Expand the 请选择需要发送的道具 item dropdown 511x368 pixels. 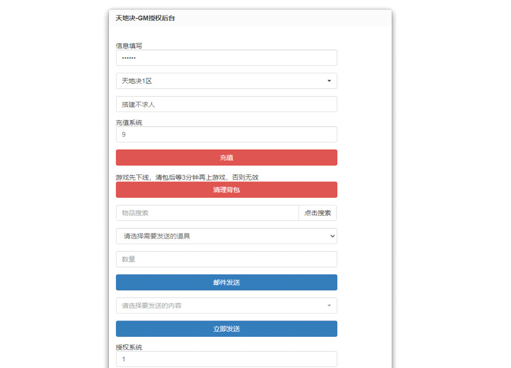point(226,236)
